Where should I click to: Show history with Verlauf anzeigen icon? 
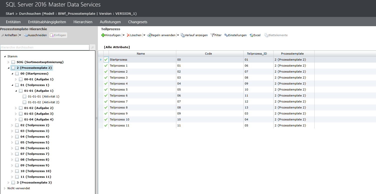click(x=183, y=35)
